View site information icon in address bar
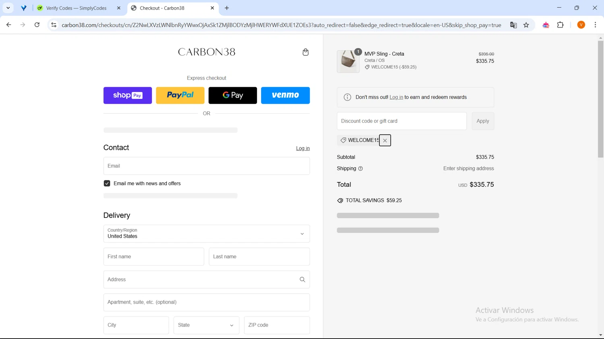The height and width of the screenshot is (339, 604). (x=54, y=25)
